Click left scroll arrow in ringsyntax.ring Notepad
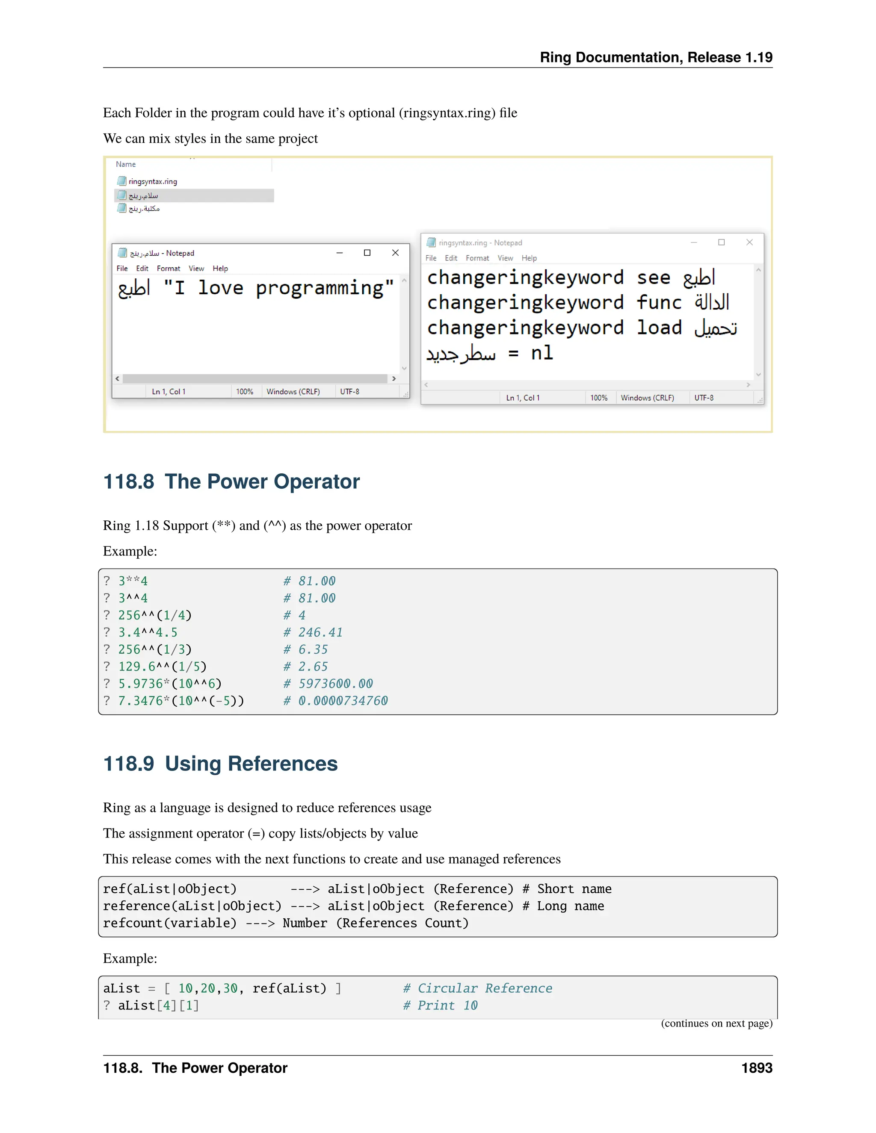 (426, 385)
